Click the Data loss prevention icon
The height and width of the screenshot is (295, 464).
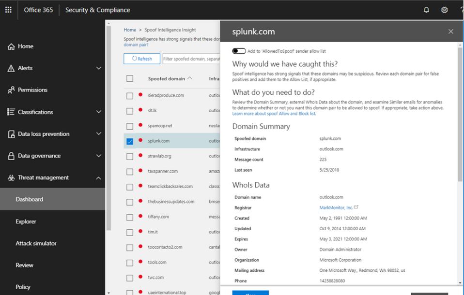pos(11,134)
